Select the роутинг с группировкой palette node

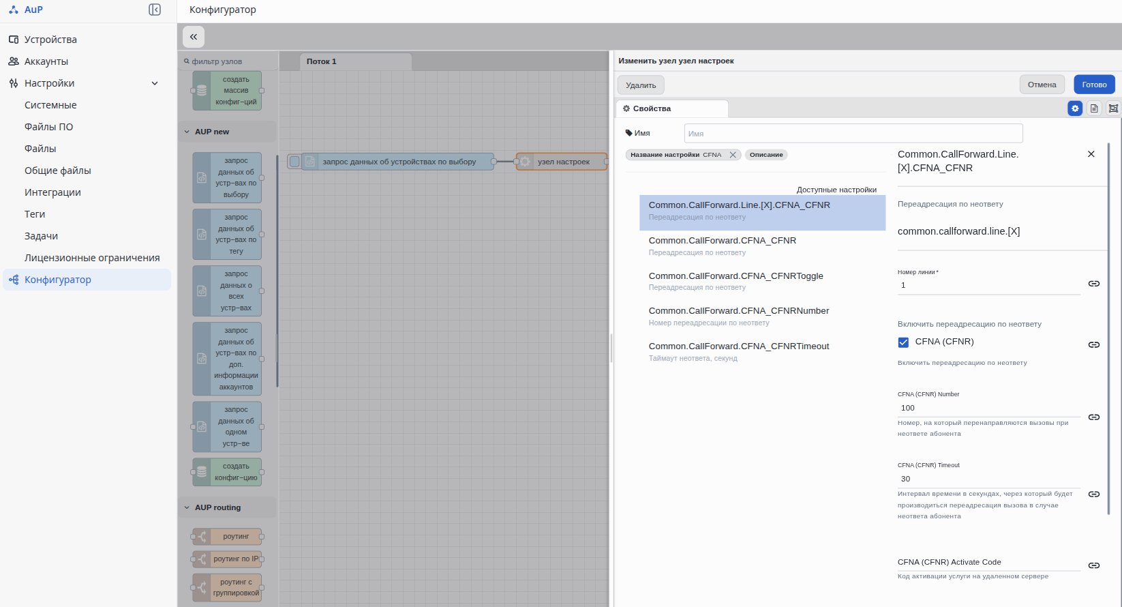228,587
